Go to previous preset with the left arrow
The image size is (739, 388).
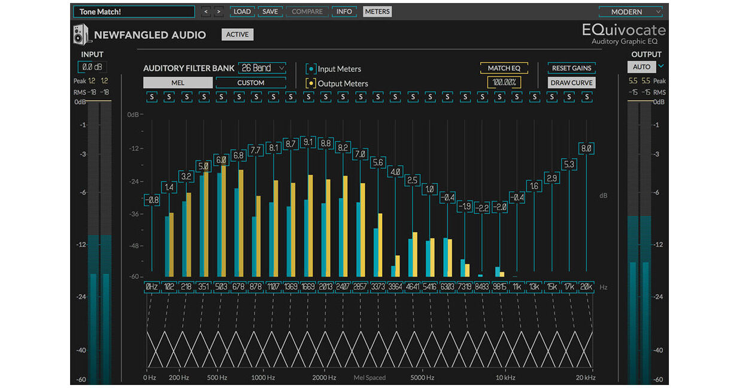(x=206, y=11)
